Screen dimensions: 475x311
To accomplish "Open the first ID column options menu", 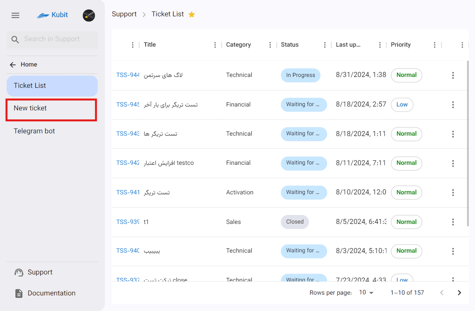I will (133, 45).
